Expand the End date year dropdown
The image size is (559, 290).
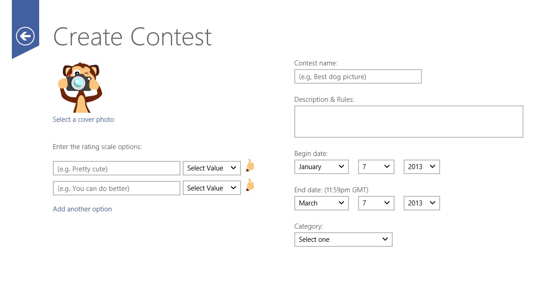(x=422, y=203)
